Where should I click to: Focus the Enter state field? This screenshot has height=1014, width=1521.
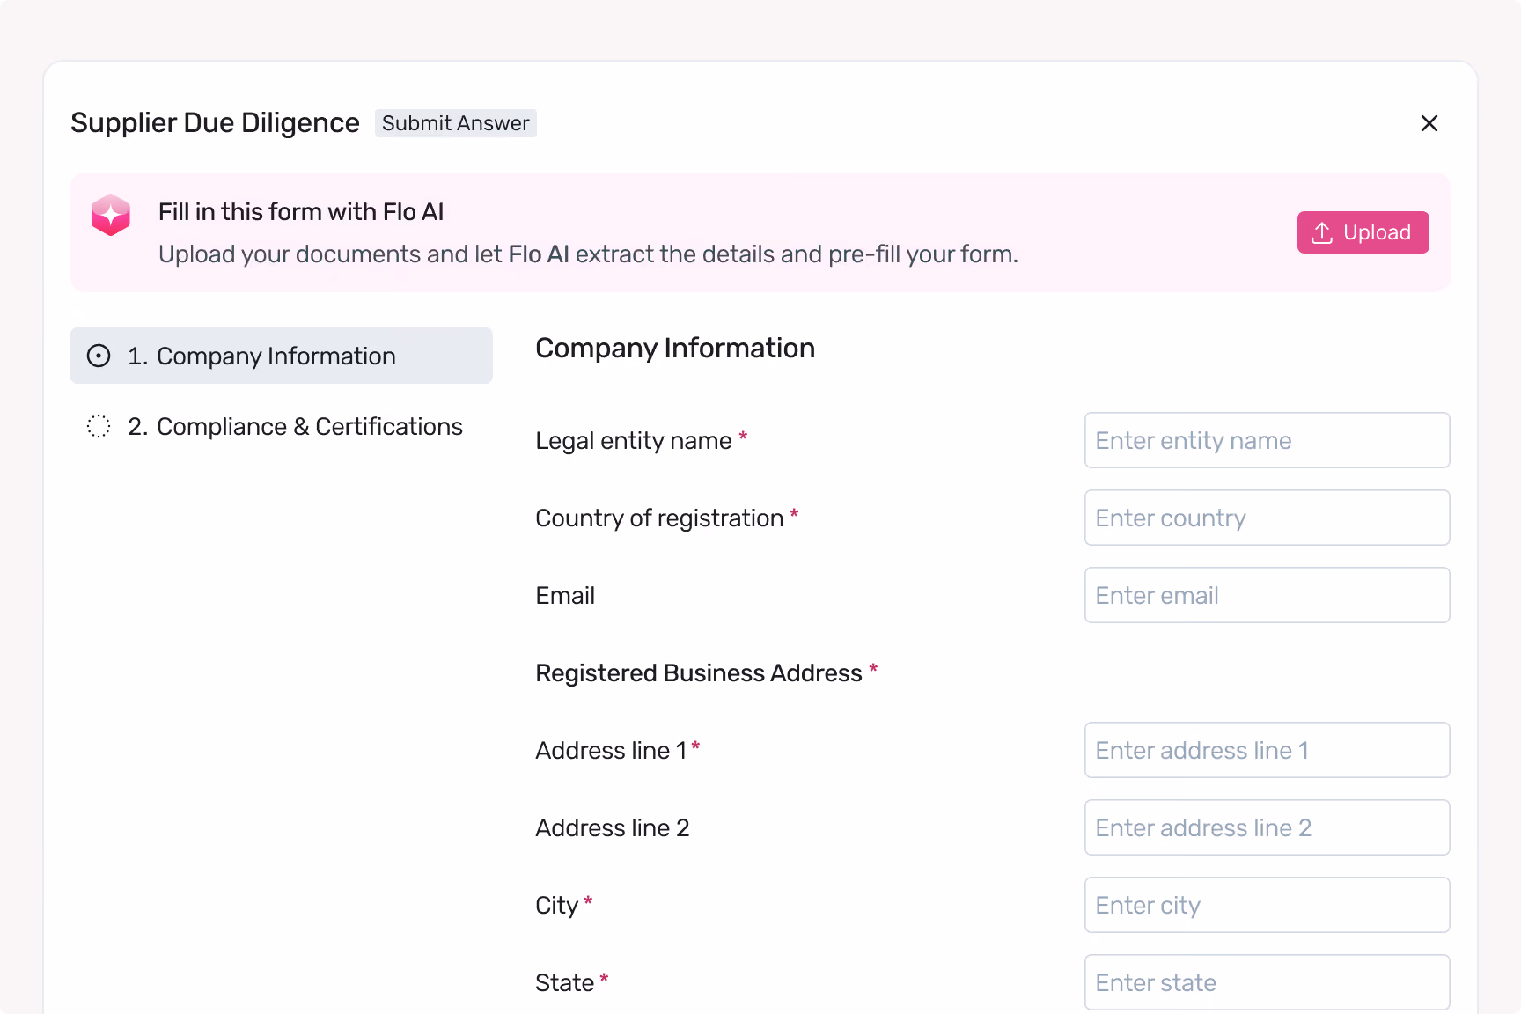1267,982
